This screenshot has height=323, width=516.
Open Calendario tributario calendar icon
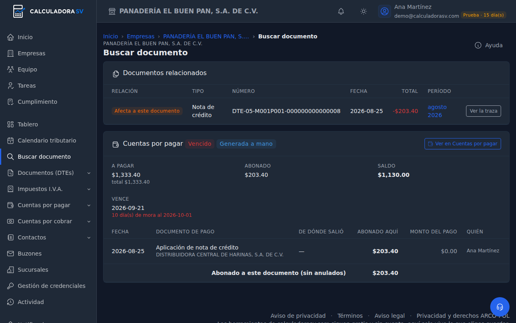(x=10, y=141)
